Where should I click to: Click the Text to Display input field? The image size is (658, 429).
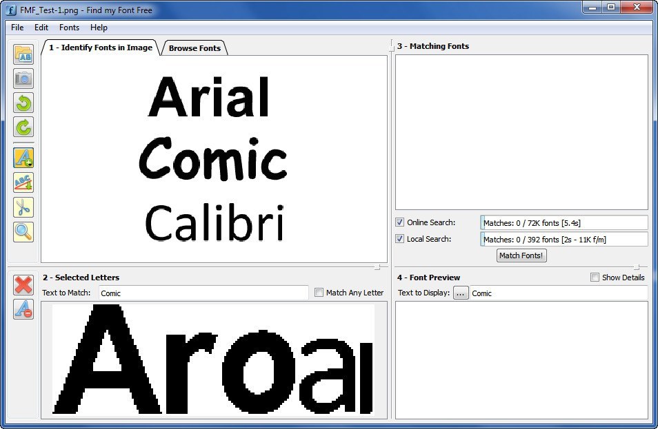(x=559, y=293)
